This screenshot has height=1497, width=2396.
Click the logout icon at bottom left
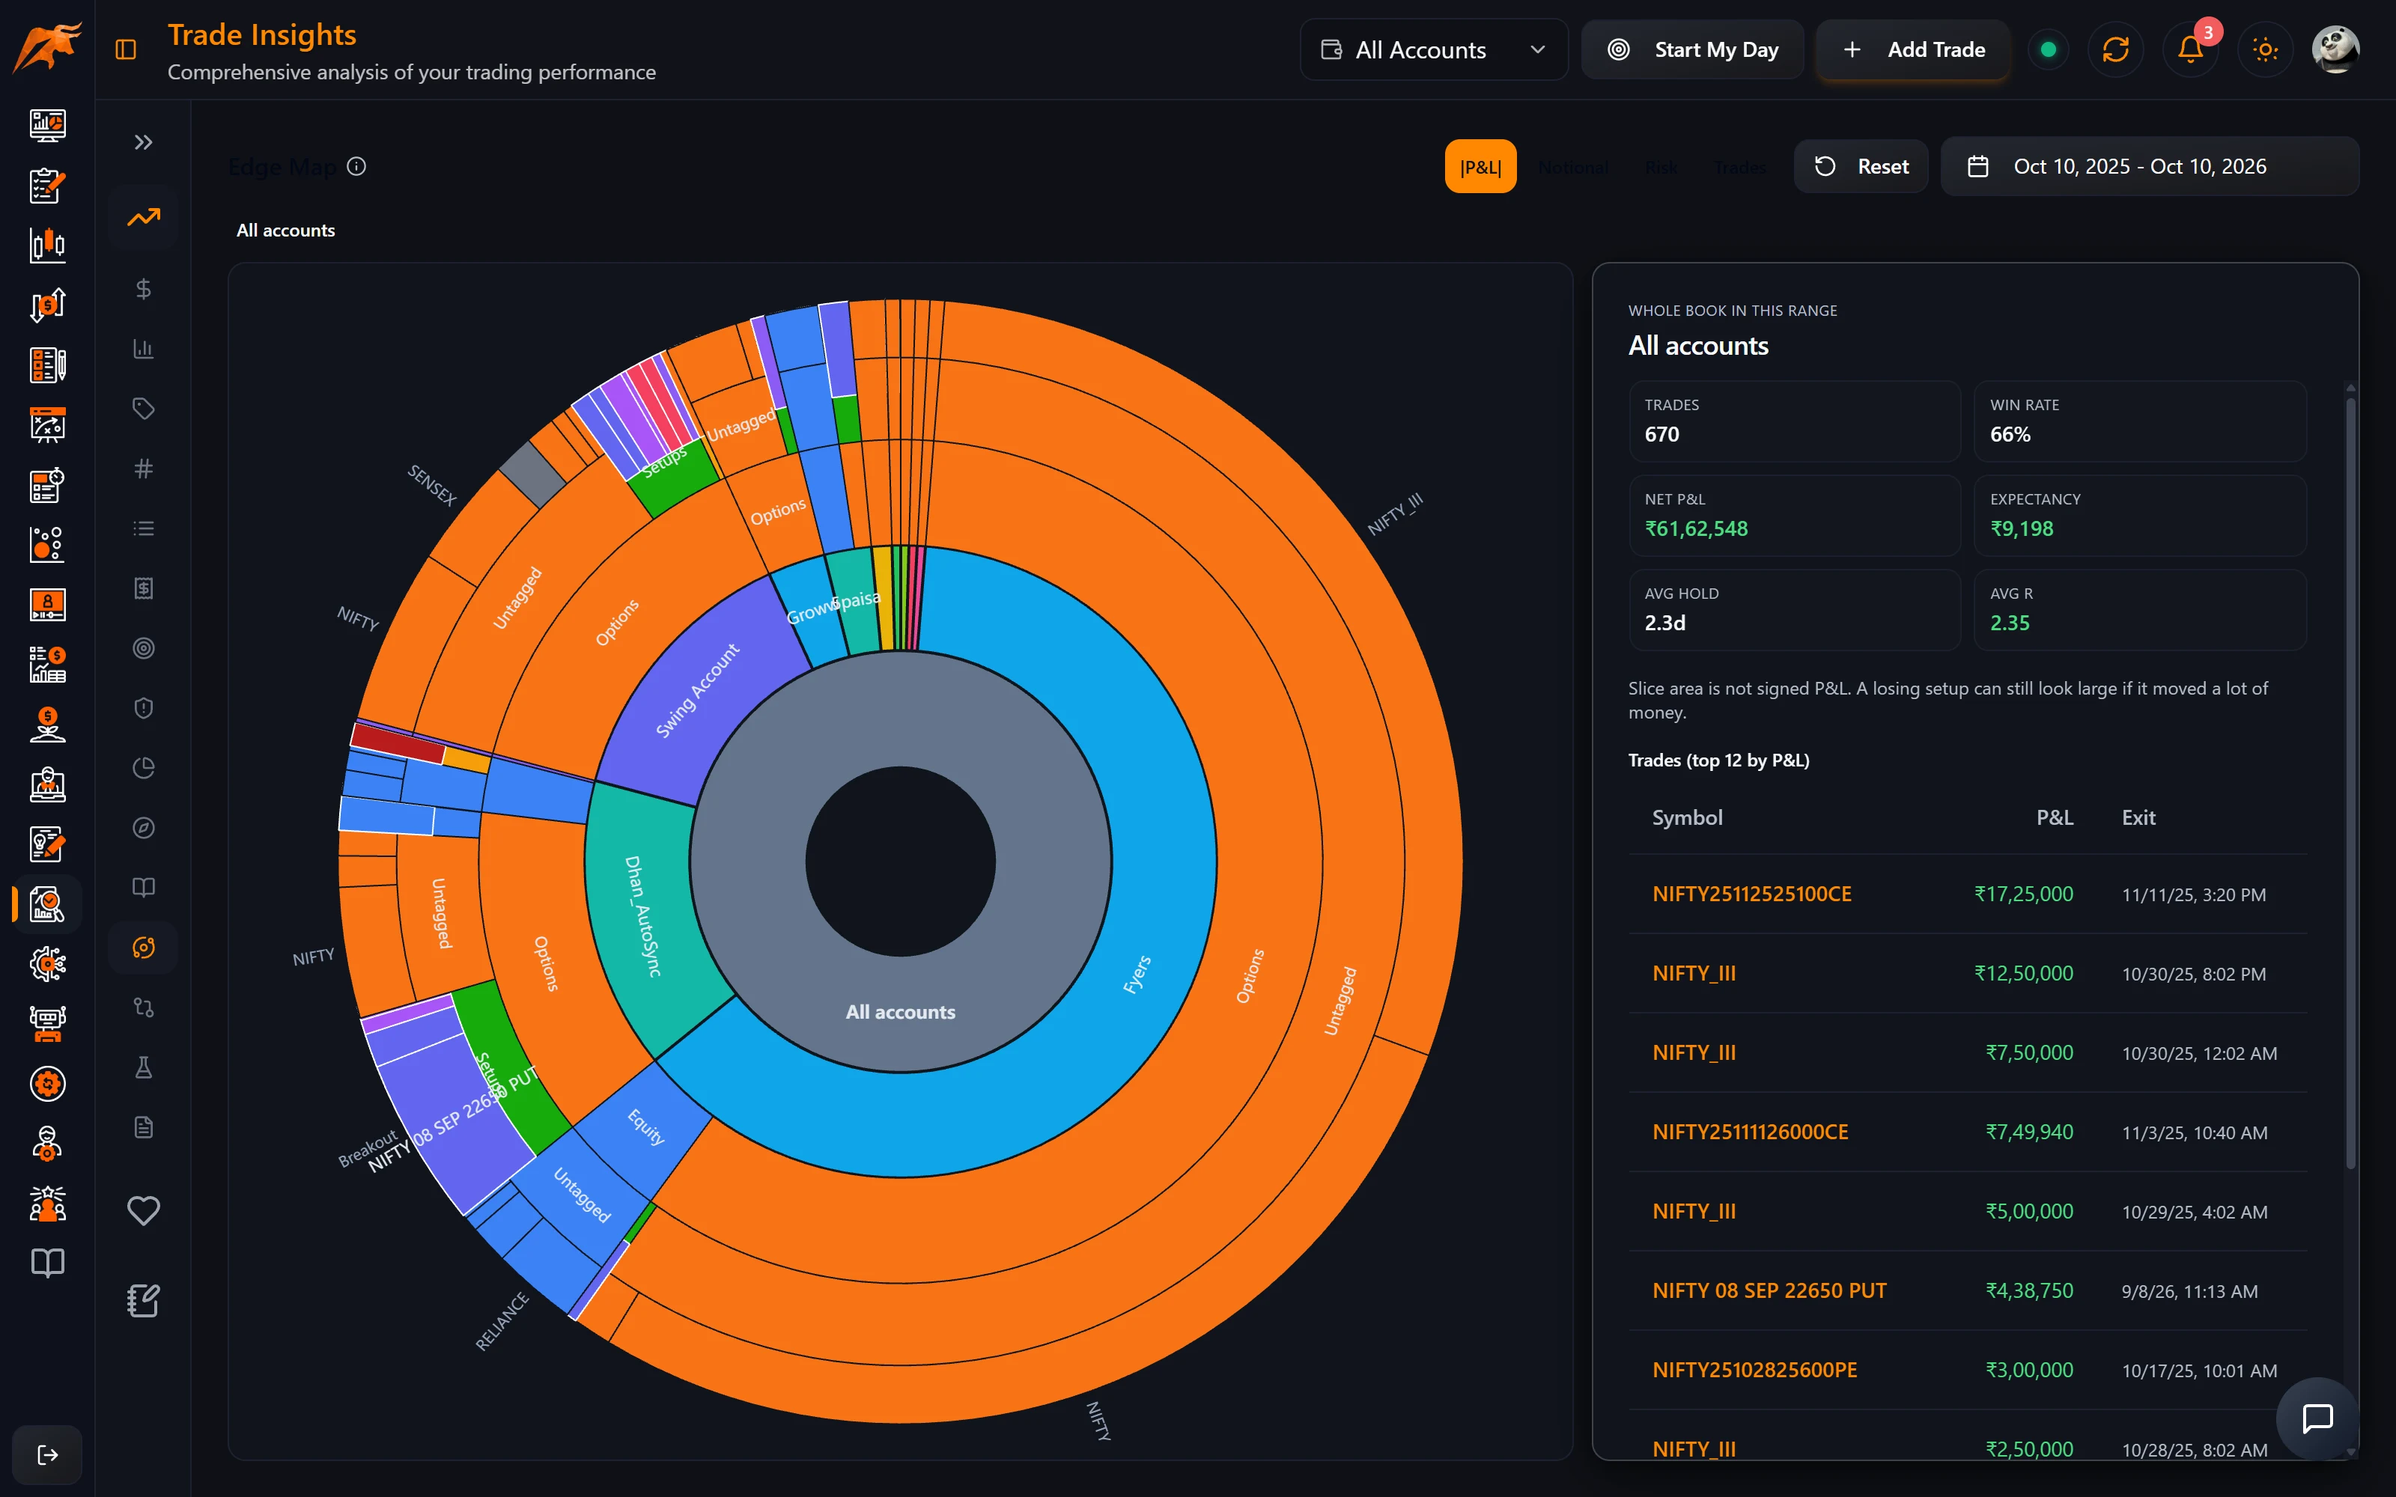coord(47,1454)
